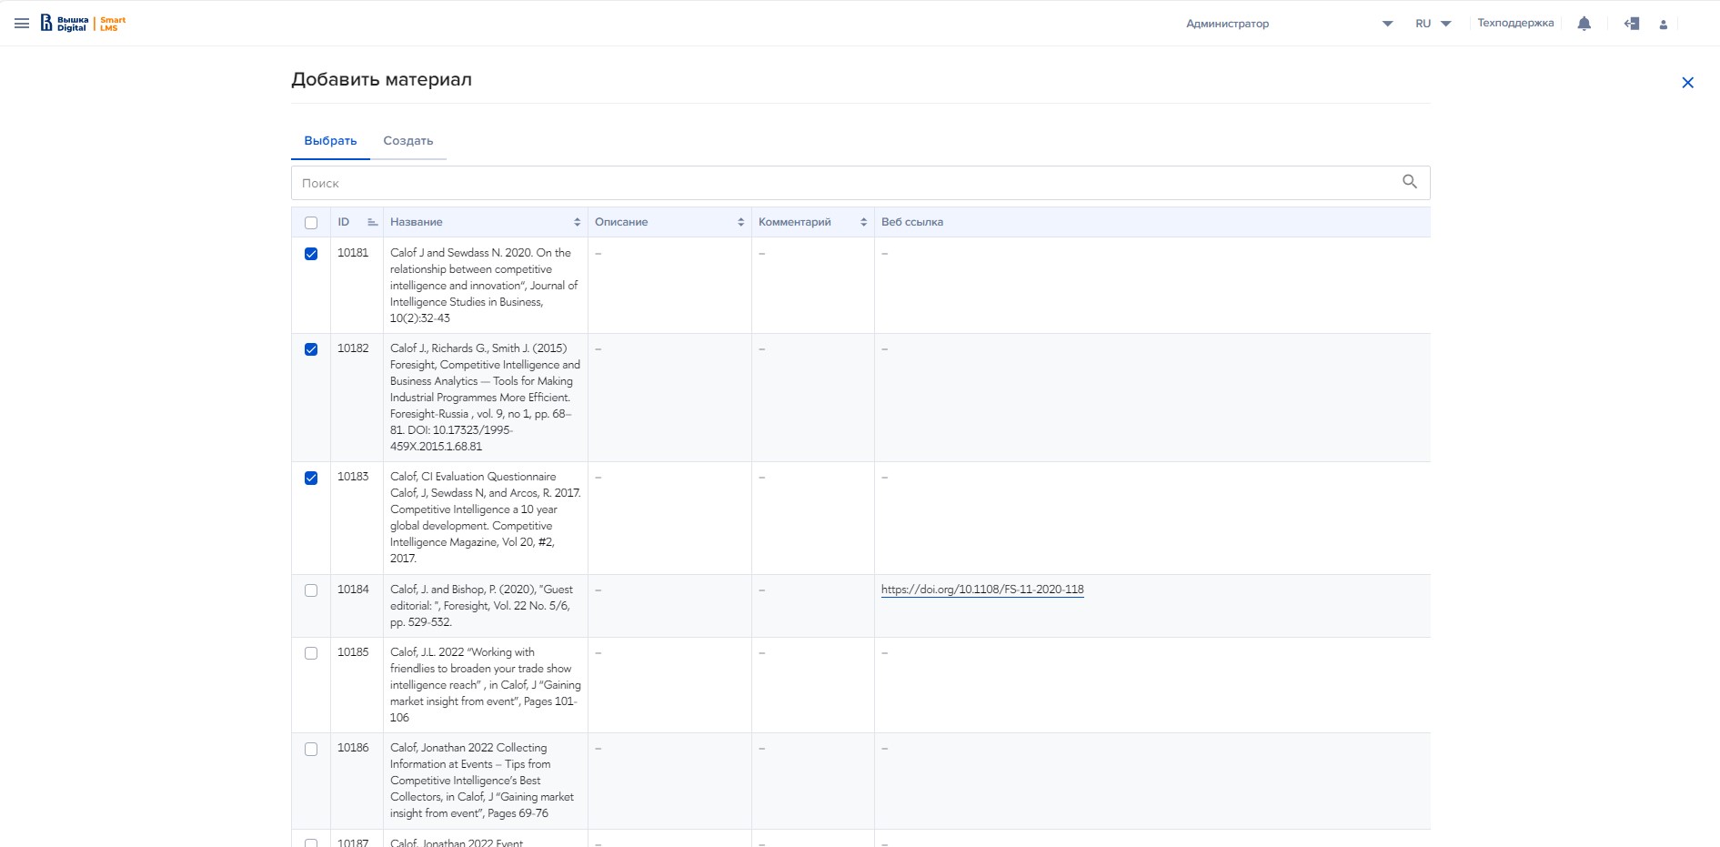Open the doi.org FS-11-2020-118 link
Screen dimensions: 1720x847
pos(981,590)
